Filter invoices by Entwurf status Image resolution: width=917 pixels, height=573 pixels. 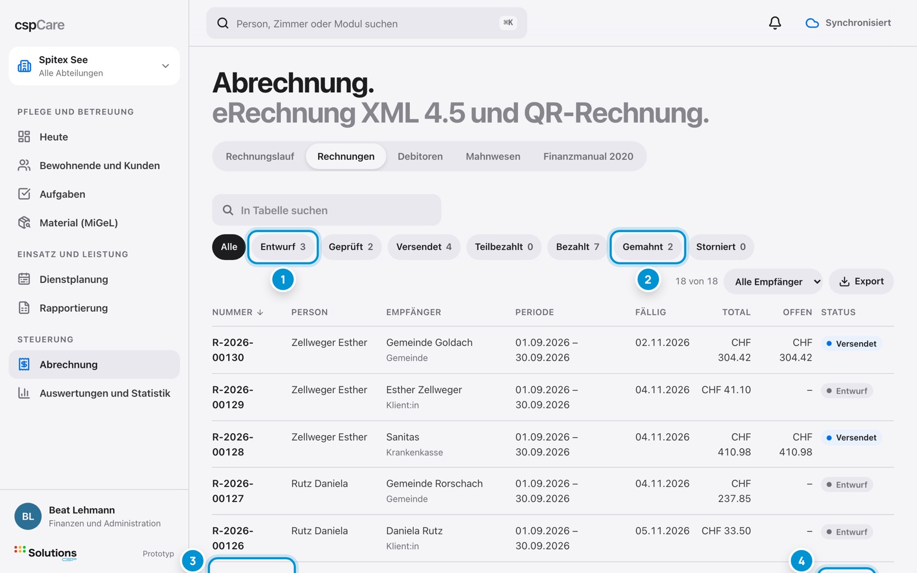pos(283,247)
